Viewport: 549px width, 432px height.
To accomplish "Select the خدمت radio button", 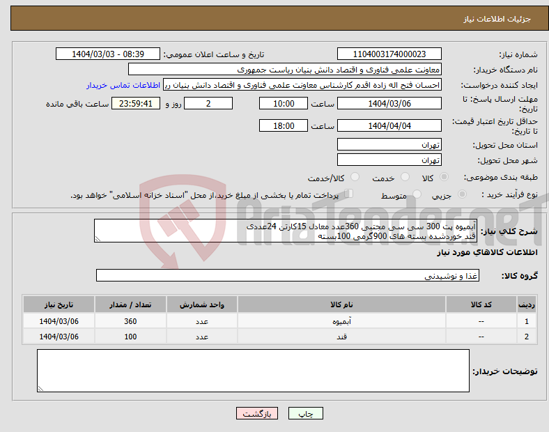I will [405, 177].
